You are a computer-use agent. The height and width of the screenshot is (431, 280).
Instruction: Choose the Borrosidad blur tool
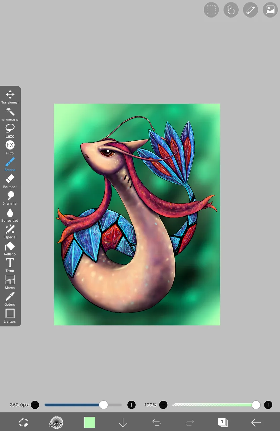(10, 215)
